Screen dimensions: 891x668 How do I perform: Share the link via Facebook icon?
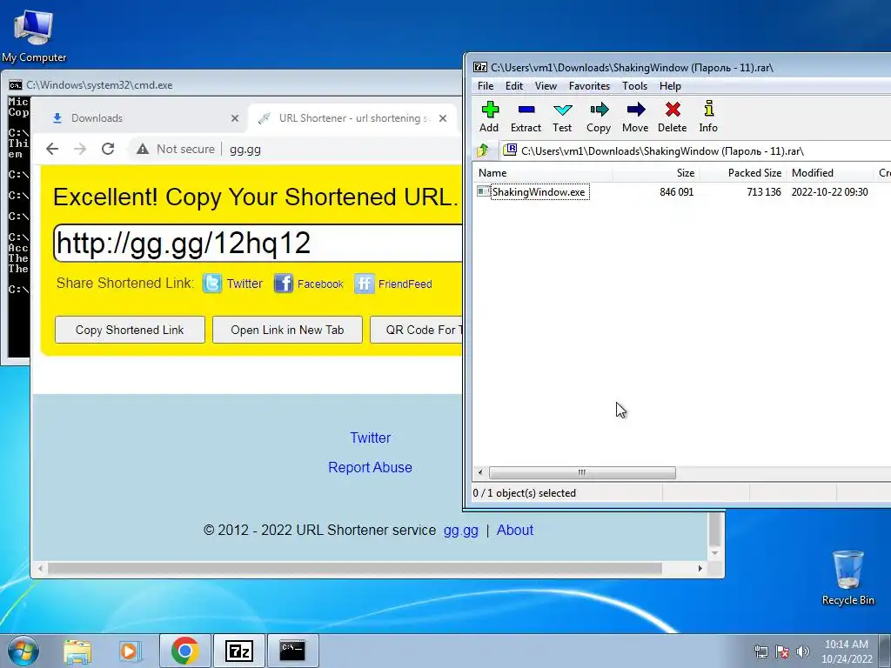tap(283, 283)
